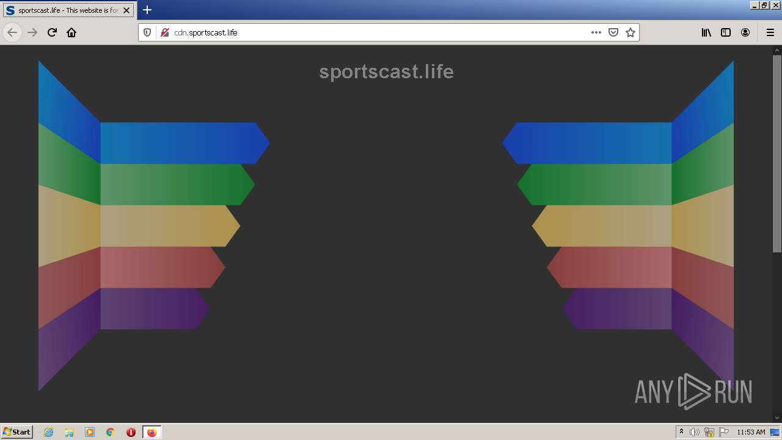
Task: Click the right blue arrow banner
Action: [587, 143]
